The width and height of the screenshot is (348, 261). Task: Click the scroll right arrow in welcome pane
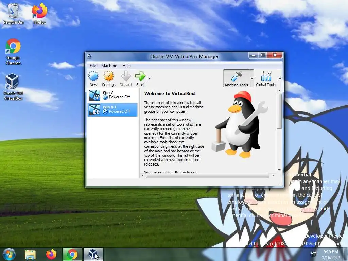pos(273,176)
